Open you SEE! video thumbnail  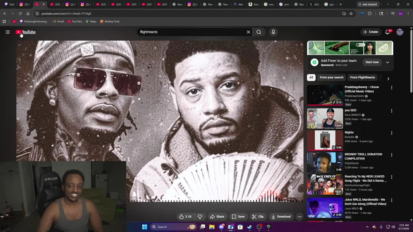[x=325, y=118]
